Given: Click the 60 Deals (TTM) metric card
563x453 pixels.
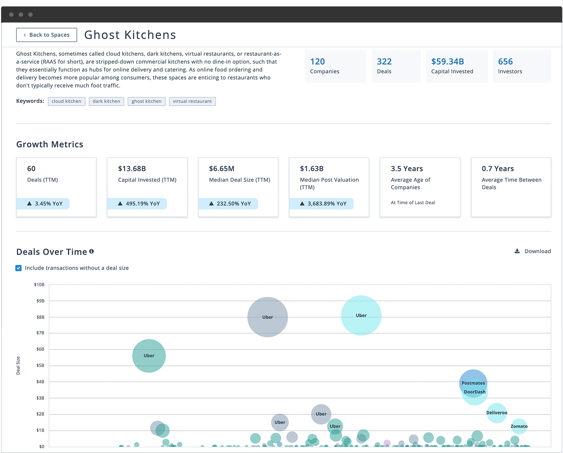Looking at the screenshot, I should click(x=56, y=187).
